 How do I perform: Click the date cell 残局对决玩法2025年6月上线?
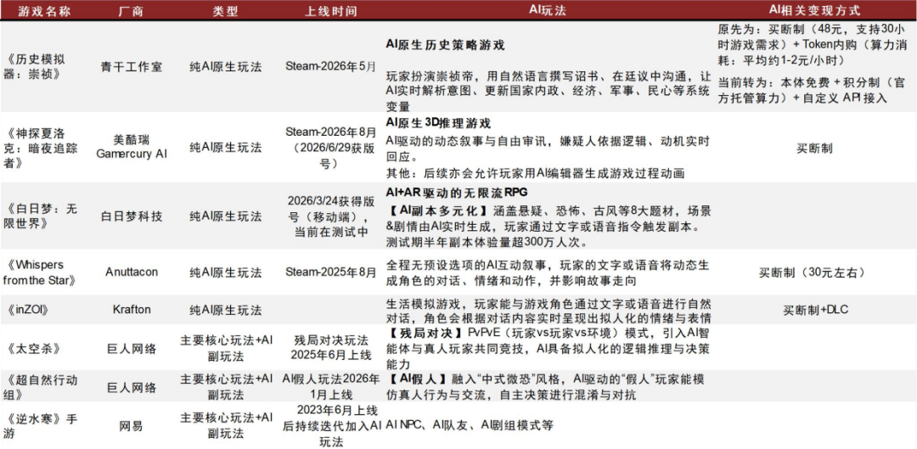click(331, 349)
